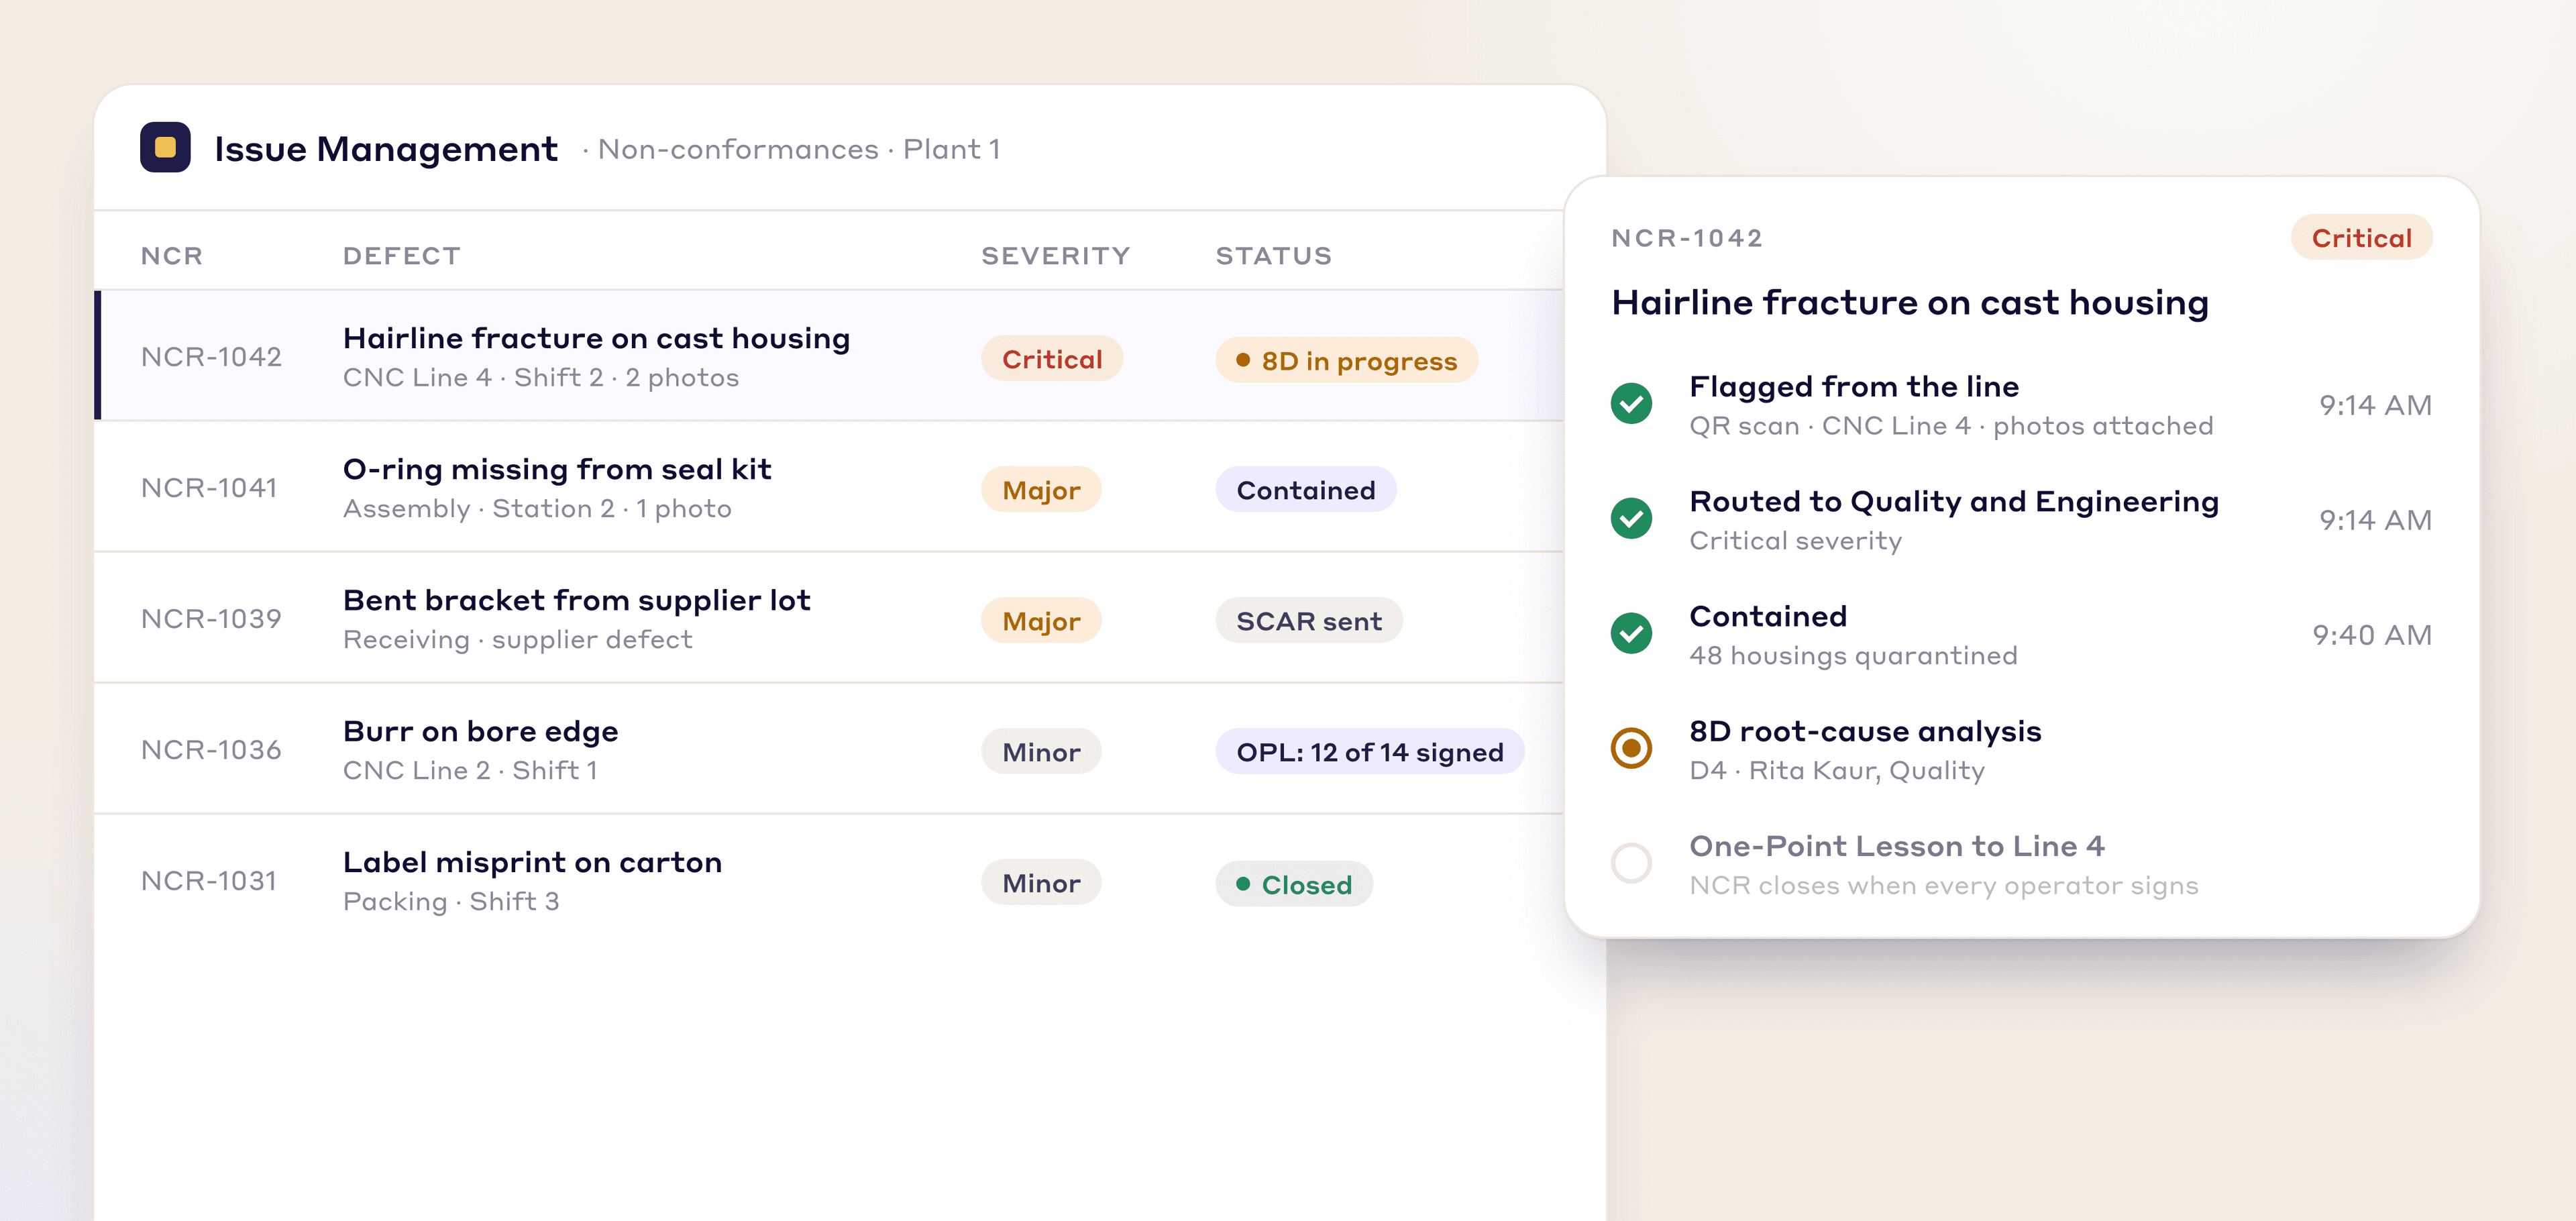Click the NCR-1039 identifier
The height and width of the screenshot is (1221, 2576).
tap(211, 619)
